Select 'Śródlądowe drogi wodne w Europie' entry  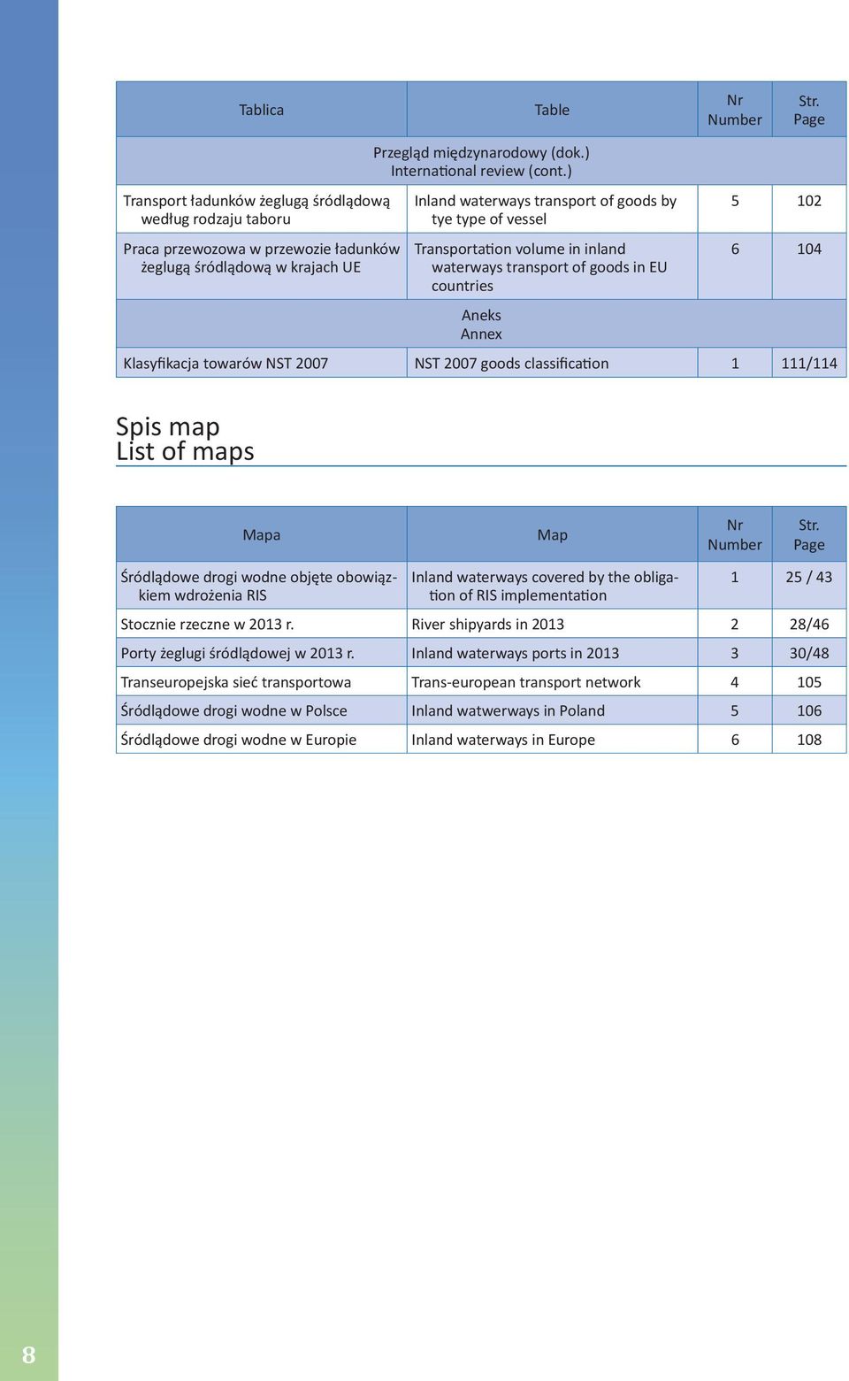coord(238,740)
